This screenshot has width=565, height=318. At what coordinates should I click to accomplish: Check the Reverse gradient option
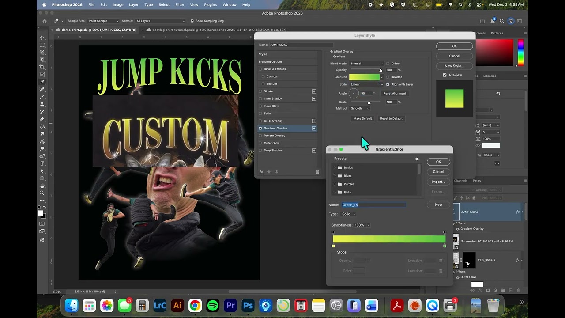click(x=388, y=77)
